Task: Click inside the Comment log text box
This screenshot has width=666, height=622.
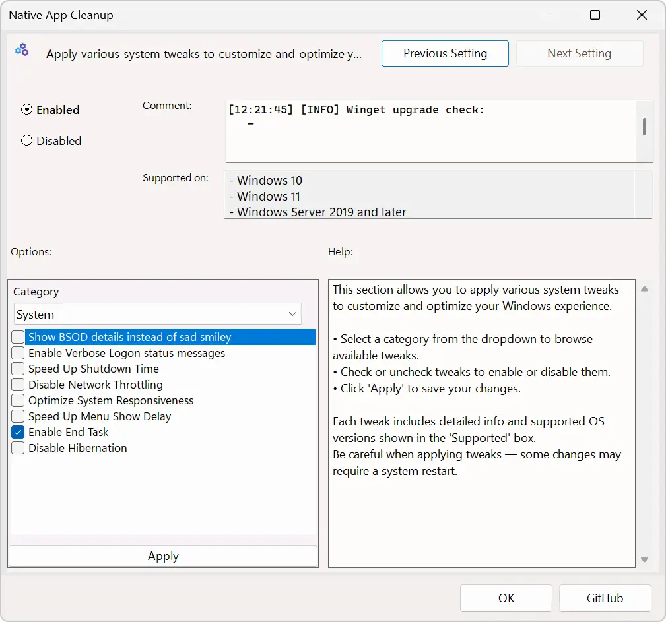Action: [x=431, y=131]
